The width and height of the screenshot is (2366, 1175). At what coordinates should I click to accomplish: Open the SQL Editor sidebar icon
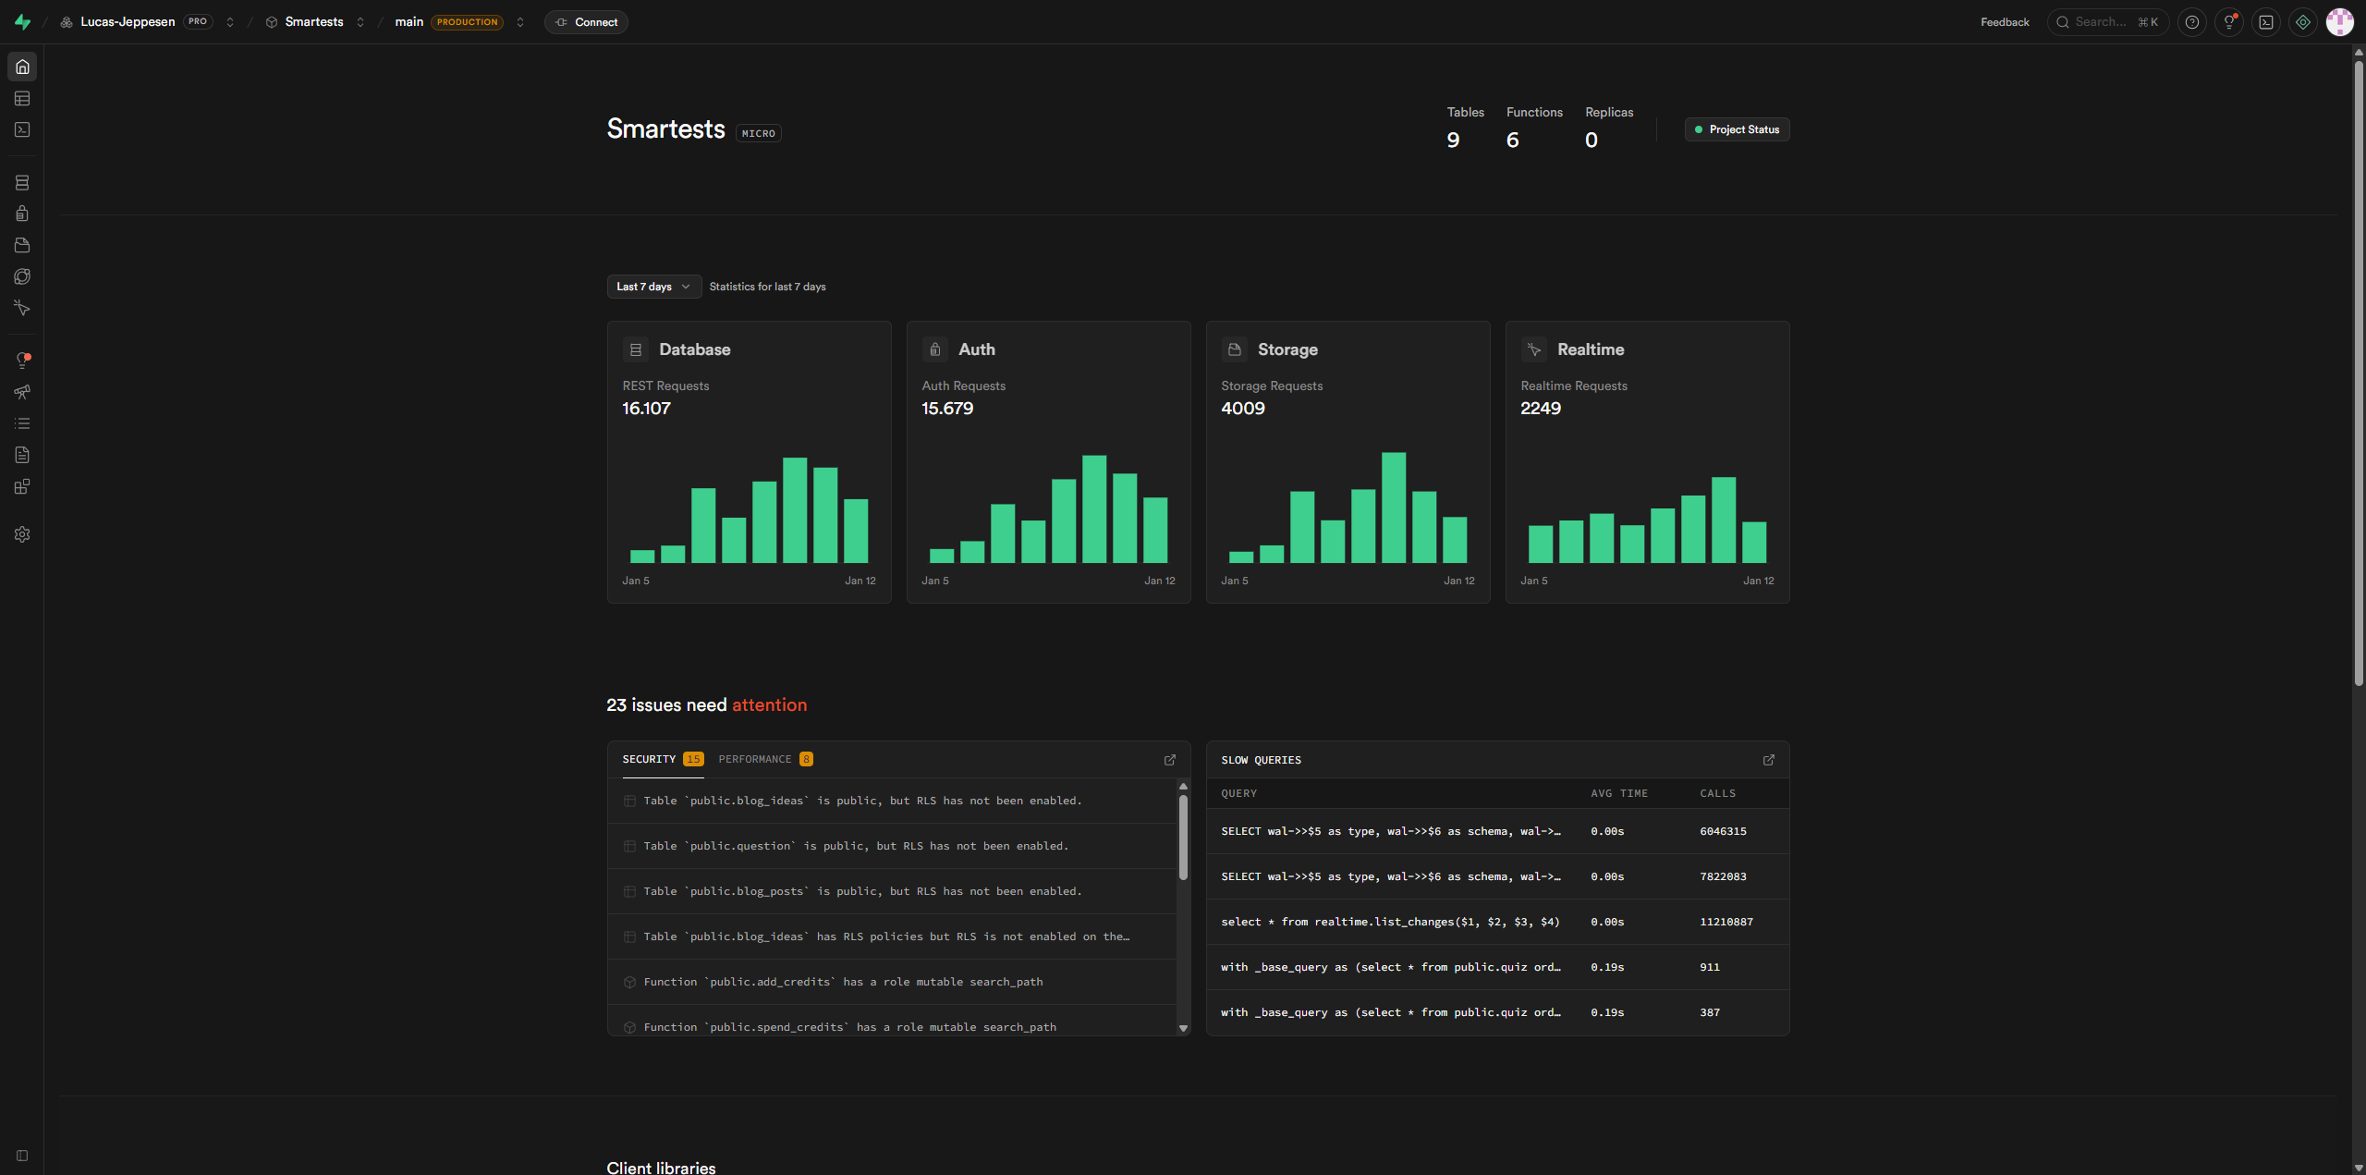click(x=22, y=129)
